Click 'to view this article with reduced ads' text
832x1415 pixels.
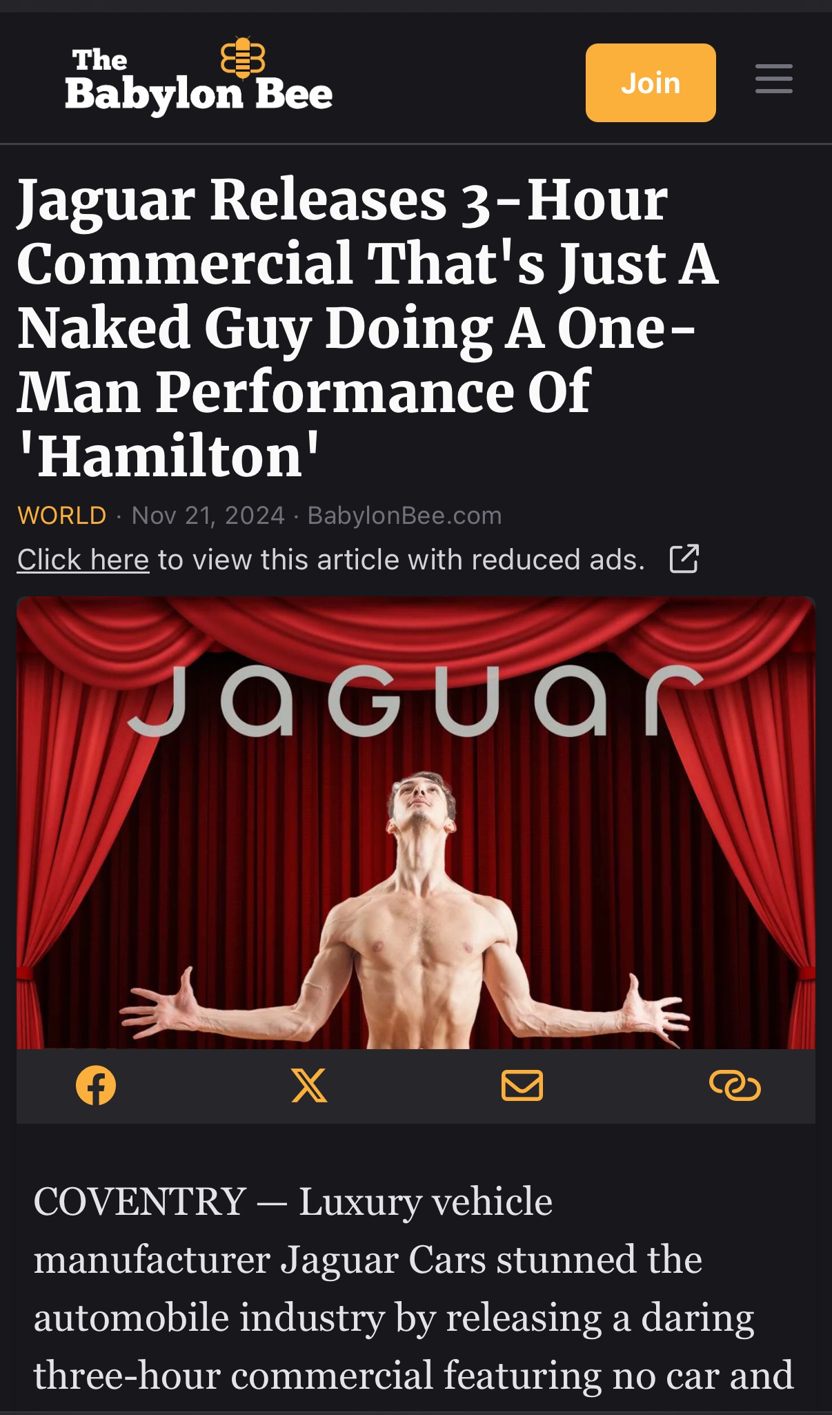click(402, 560)
